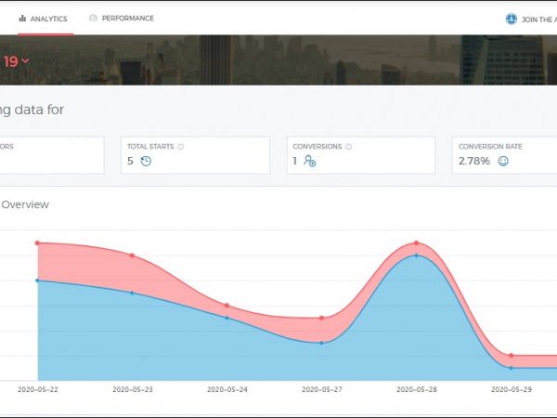Screen dimensions: 557x418
Task: Click the blue data point on 2020-05-22
Action: tap(37, 280)
